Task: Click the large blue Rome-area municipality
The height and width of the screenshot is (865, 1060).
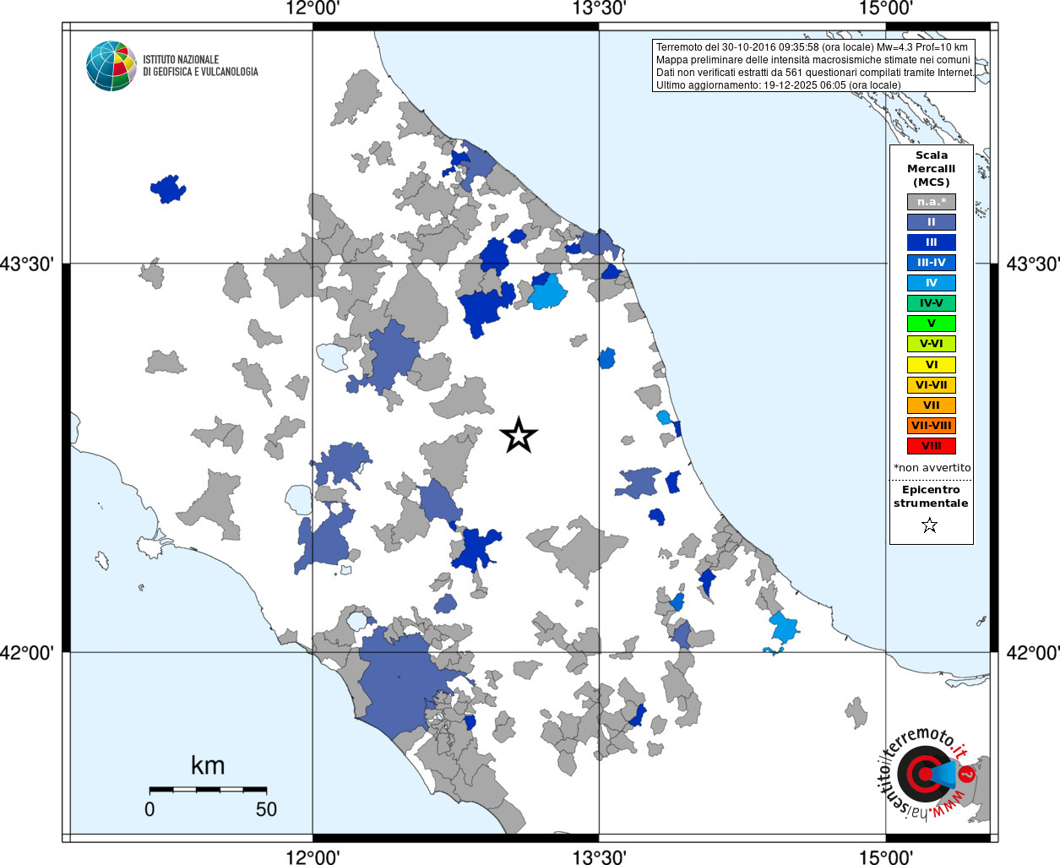Action: pos(397,681)
